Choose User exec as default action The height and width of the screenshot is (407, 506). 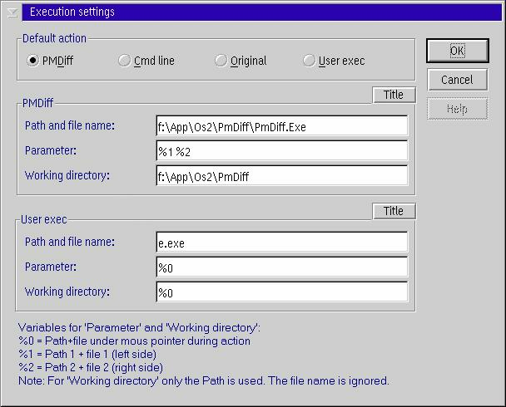point(334,61)
